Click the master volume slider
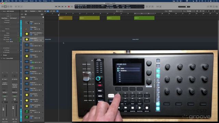The width and height of the screenshot is (219, 123). pyautogui.click(x=184, y=7)
